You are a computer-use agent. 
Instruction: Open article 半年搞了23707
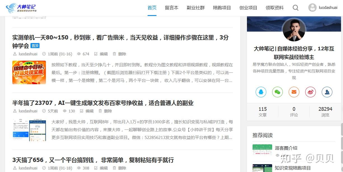point(103,103)
